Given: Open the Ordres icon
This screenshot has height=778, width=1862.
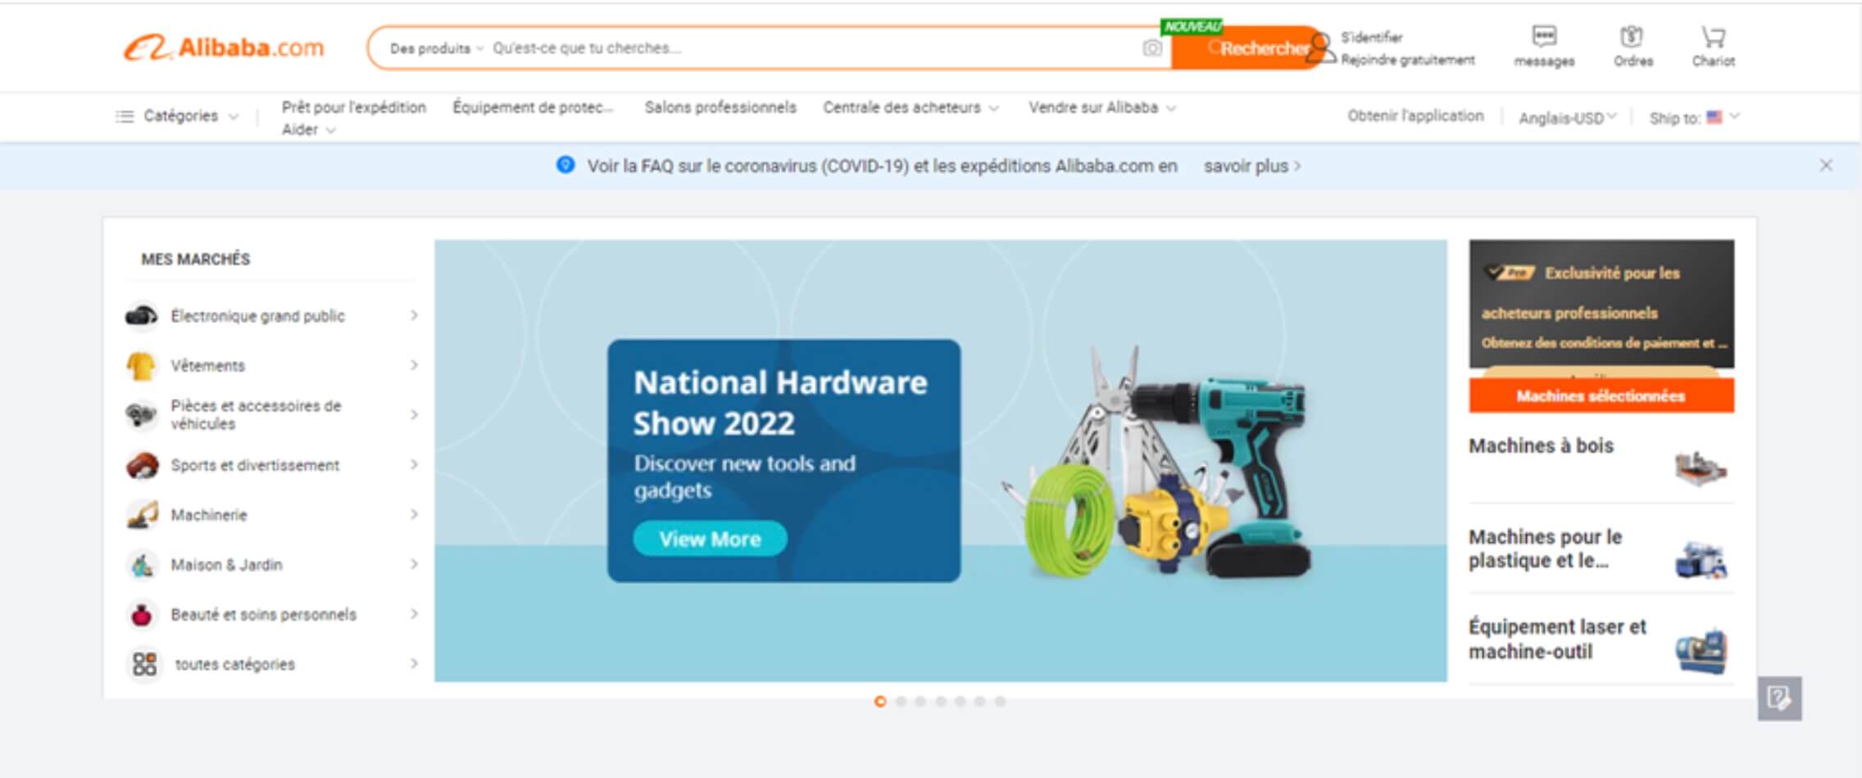Looking at the screenshot, I should click(x=1632, y=37).
